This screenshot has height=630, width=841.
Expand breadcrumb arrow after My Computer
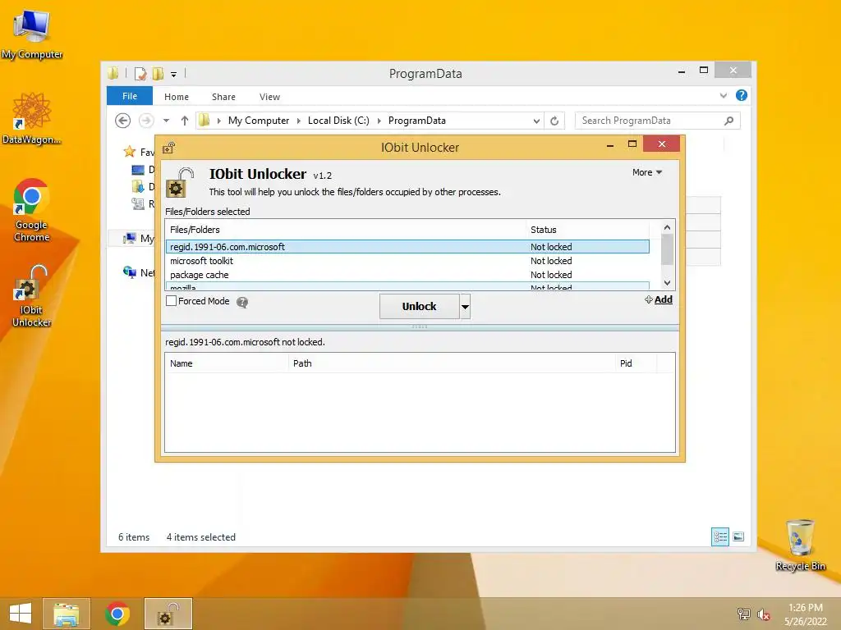299,121
